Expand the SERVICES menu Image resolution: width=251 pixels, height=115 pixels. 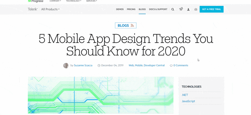coord(92,1)
